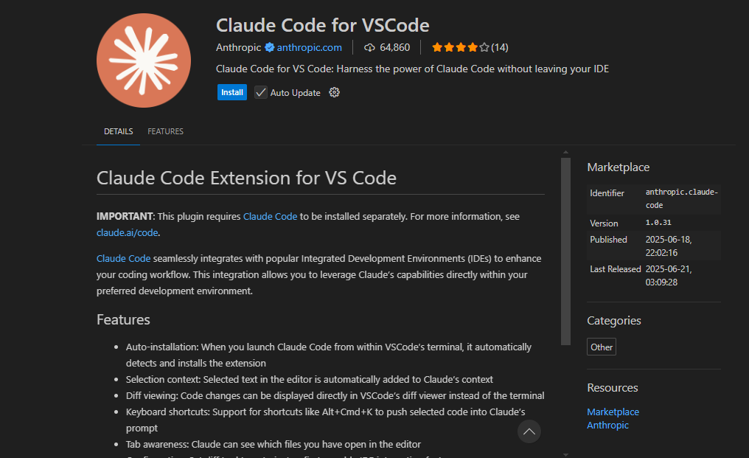Viewport: 749px width, 458px height.
Task: Switch to the FEATURES tab
Action: [x=165, y=131]
